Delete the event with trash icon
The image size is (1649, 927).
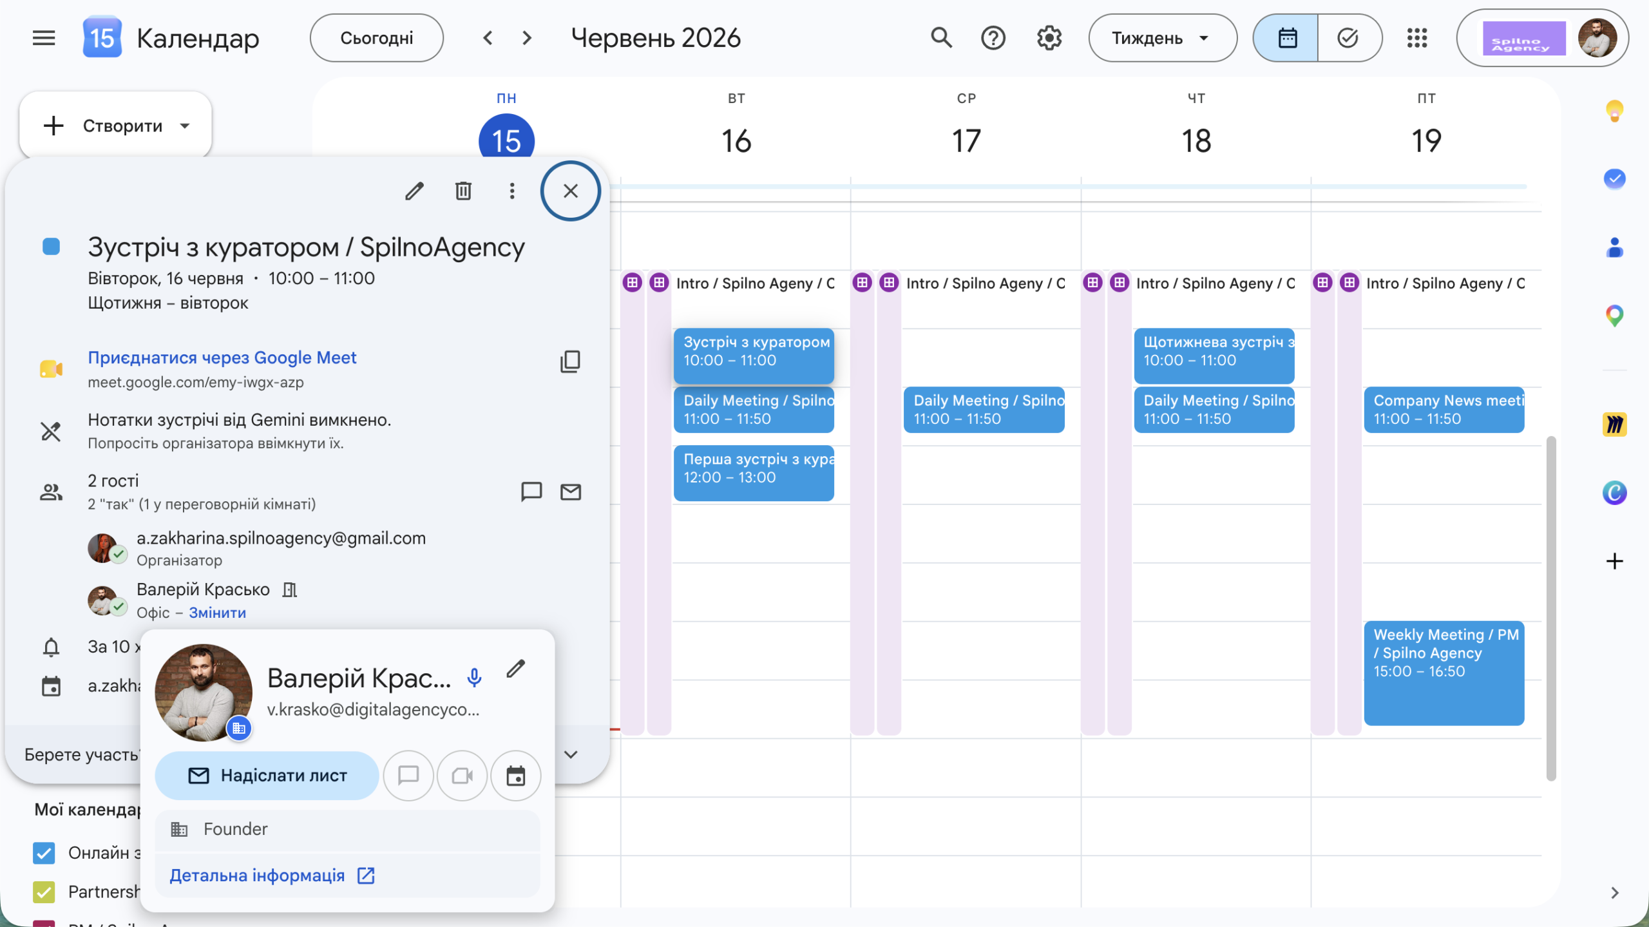click(x=463, y=191)
